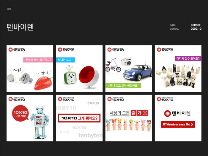Screen dimensions: 208x156
Task: Click the faded '텐BY텐' text
Action: pyautogui.click(x=64, y=132)
